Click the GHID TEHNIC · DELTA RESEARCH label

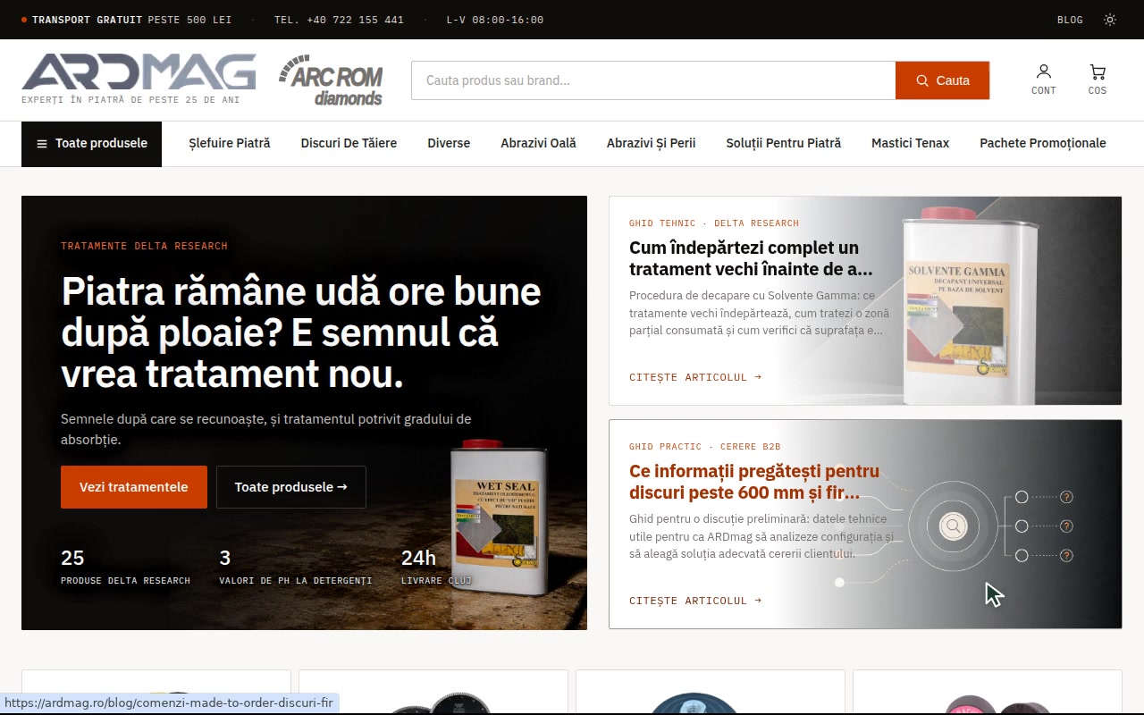coord(714,223)
